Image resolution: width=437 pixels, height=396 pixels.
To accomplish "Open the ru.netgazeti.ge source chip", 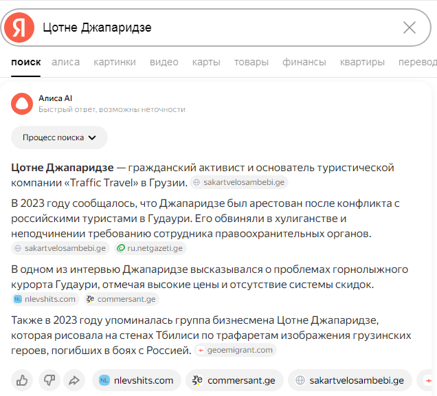I will [150, 248].
